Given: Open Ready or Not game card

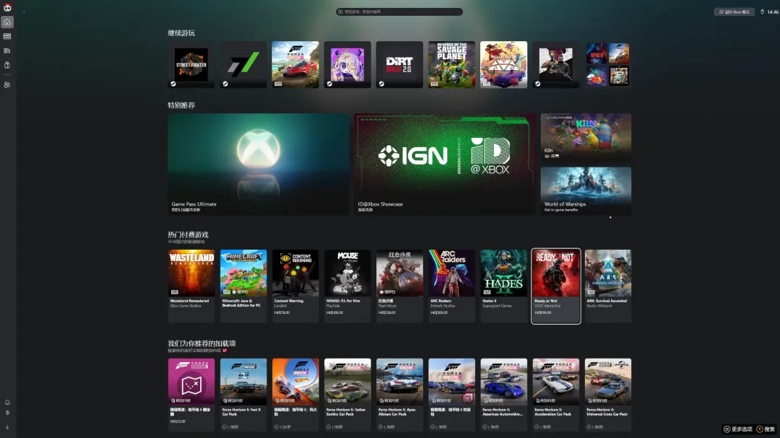Looking at the screenshot, I should click(555, 286).
